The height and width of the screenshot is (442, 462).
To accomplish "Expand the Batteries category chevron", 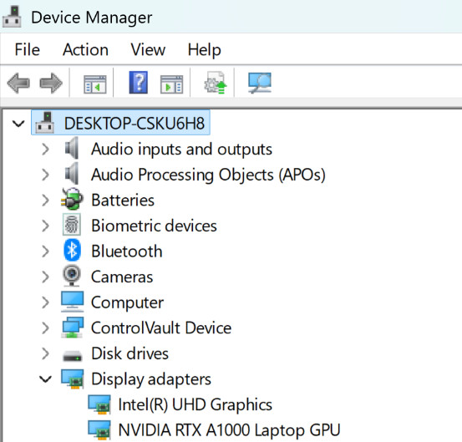I will click(x=45, y=201).
